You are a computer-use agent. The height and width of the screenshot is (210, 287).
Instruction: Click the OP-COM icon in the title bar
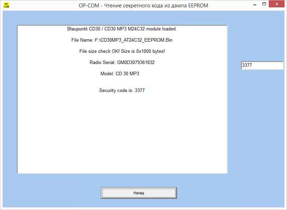click(x=6, y=5)
